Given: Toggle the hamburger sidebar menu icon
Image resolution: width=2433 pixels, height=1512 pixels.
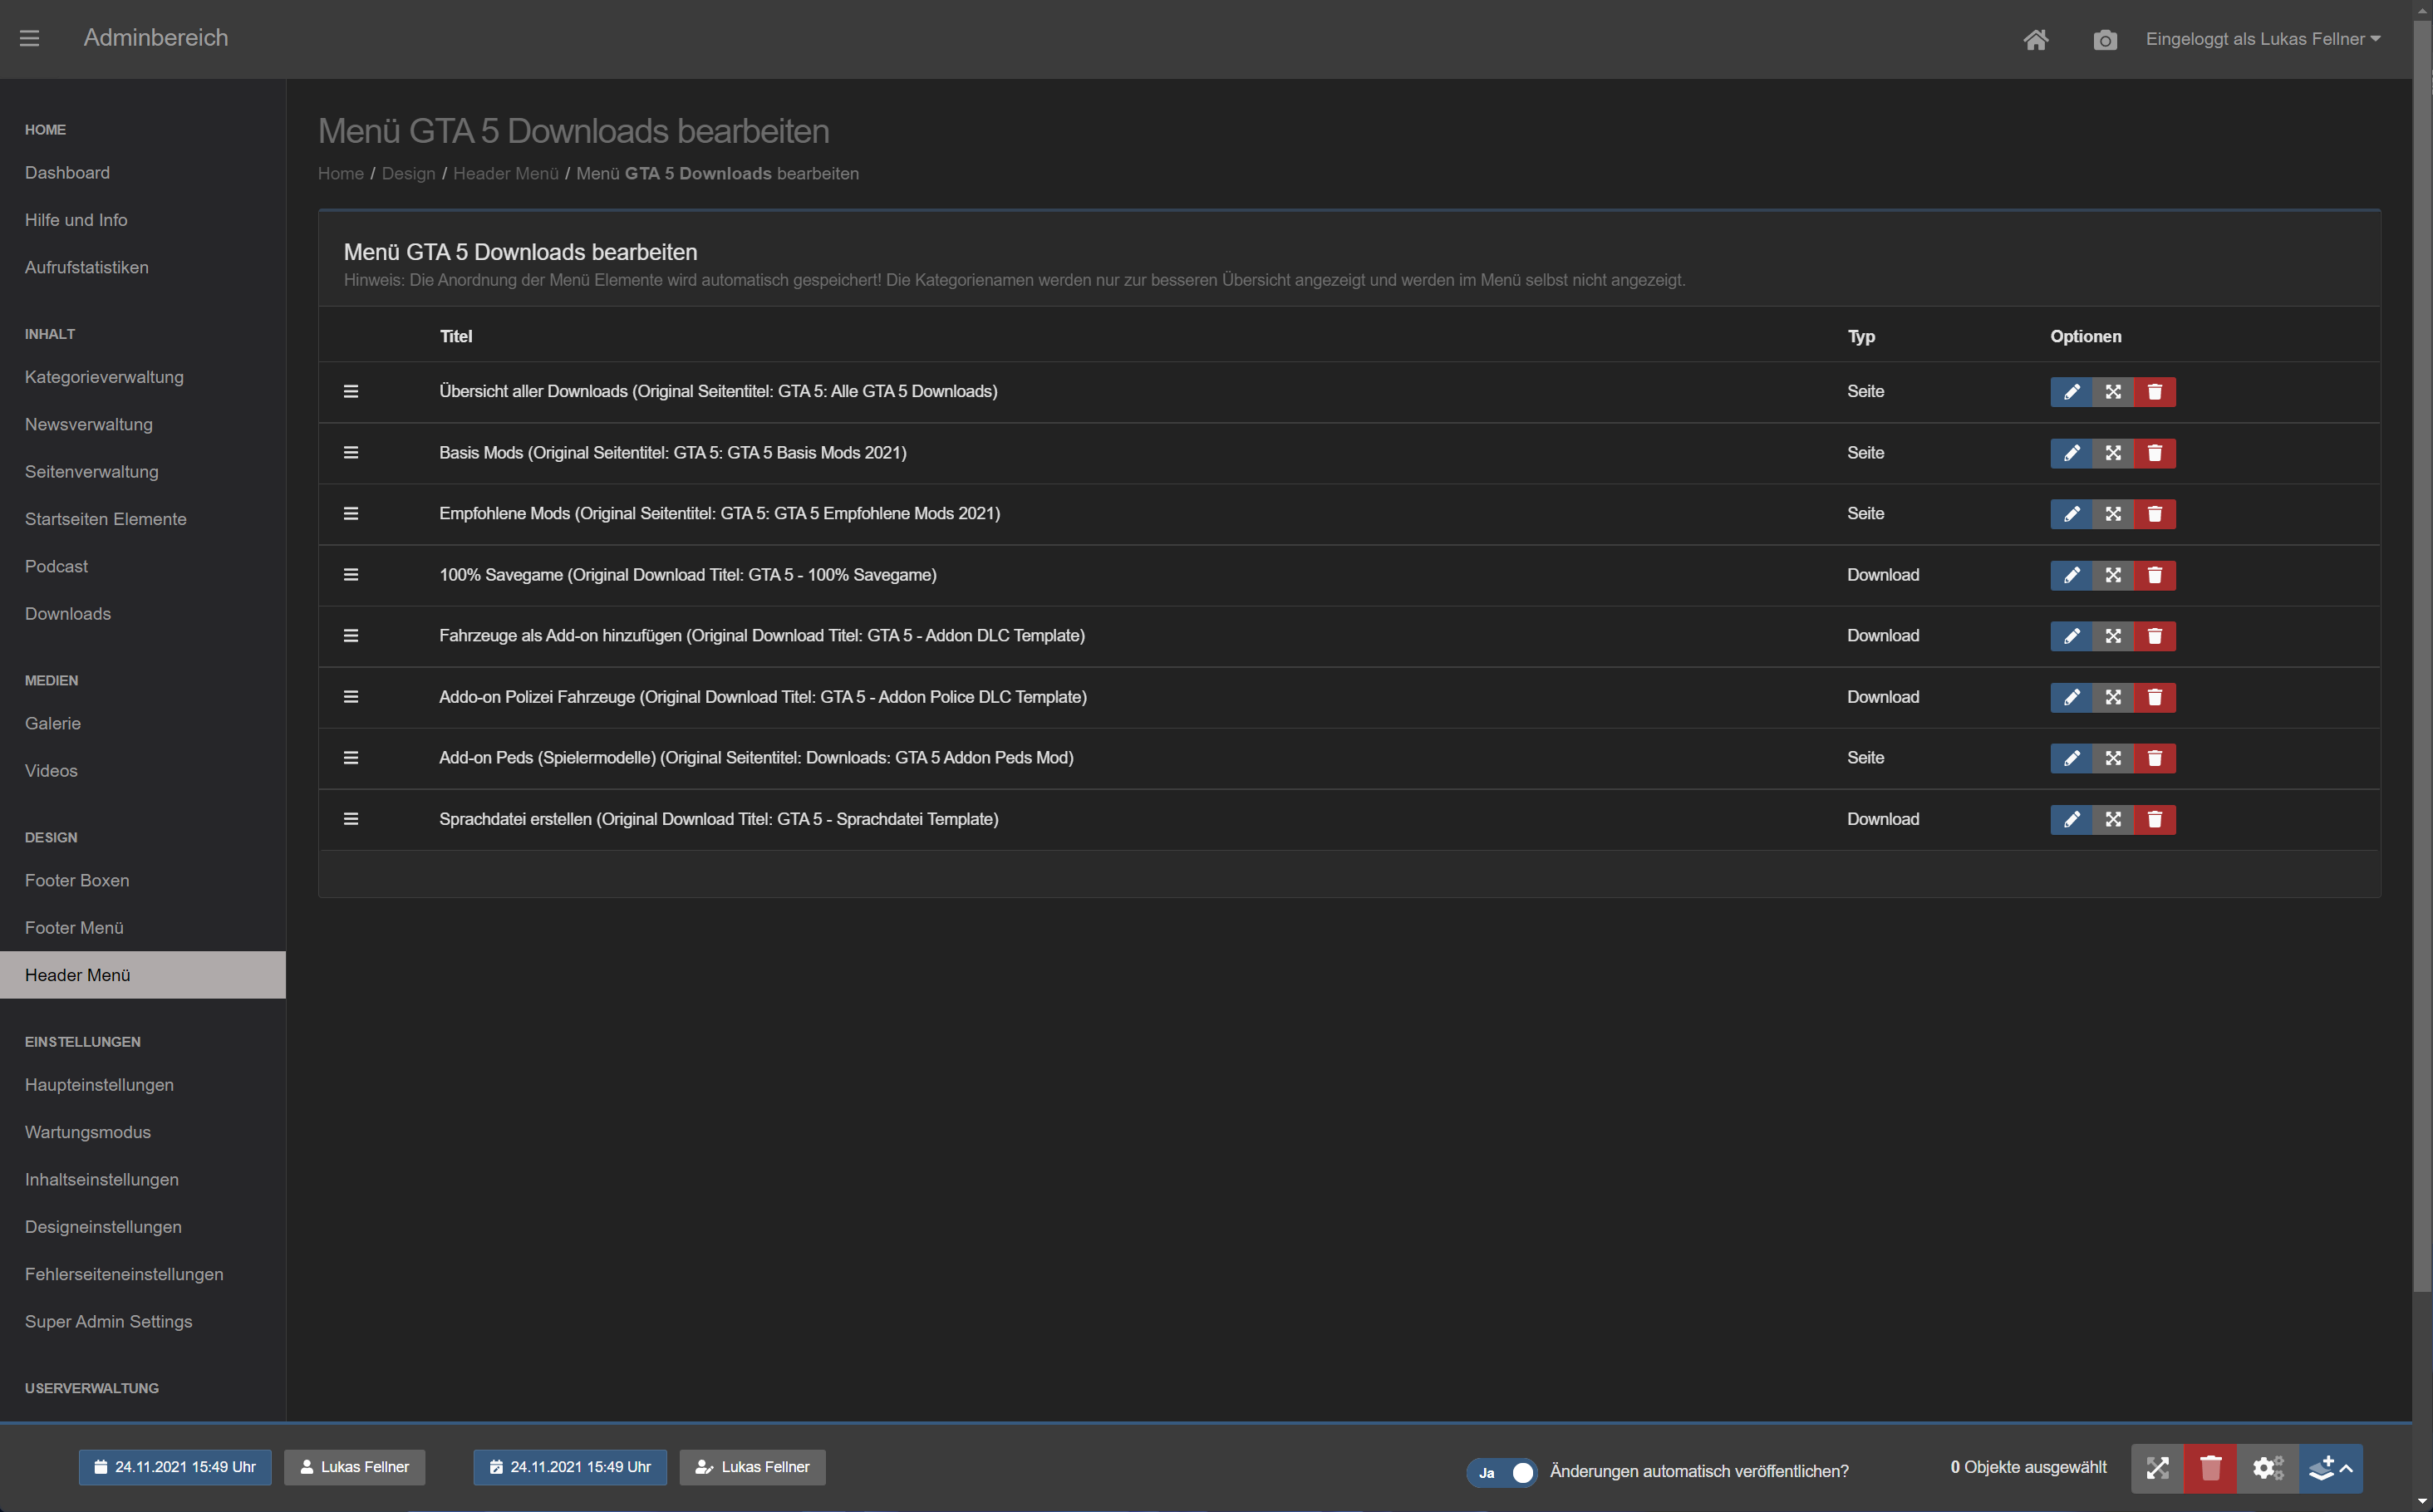Looking at the screenshot, I should click(x=29, y=38).
